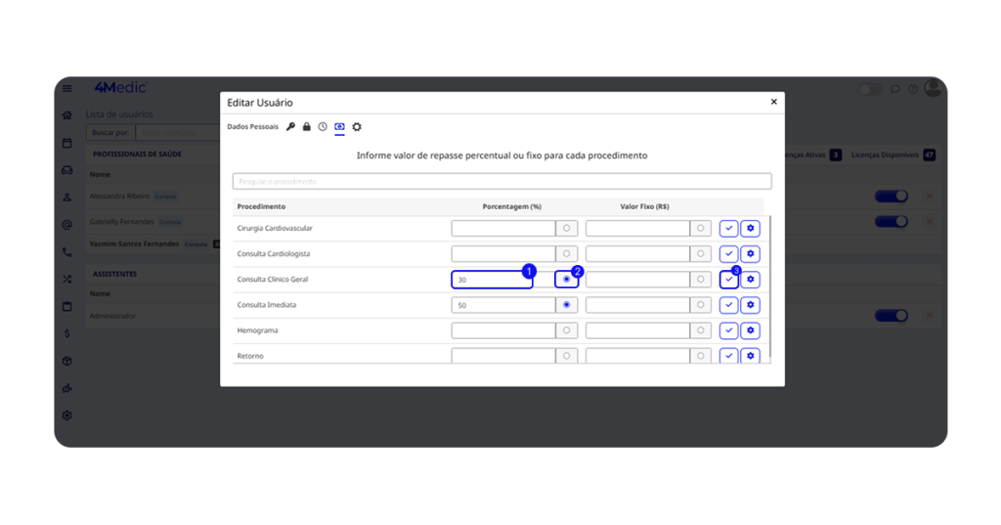Open the hamburger menu beside 4Medic logo

pos(67,89)
